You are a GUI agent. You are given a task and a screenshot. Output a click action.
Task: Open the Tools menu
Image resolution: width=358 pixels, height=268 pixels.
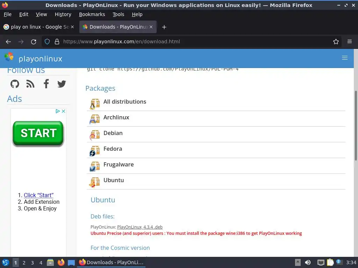point(118,14)
